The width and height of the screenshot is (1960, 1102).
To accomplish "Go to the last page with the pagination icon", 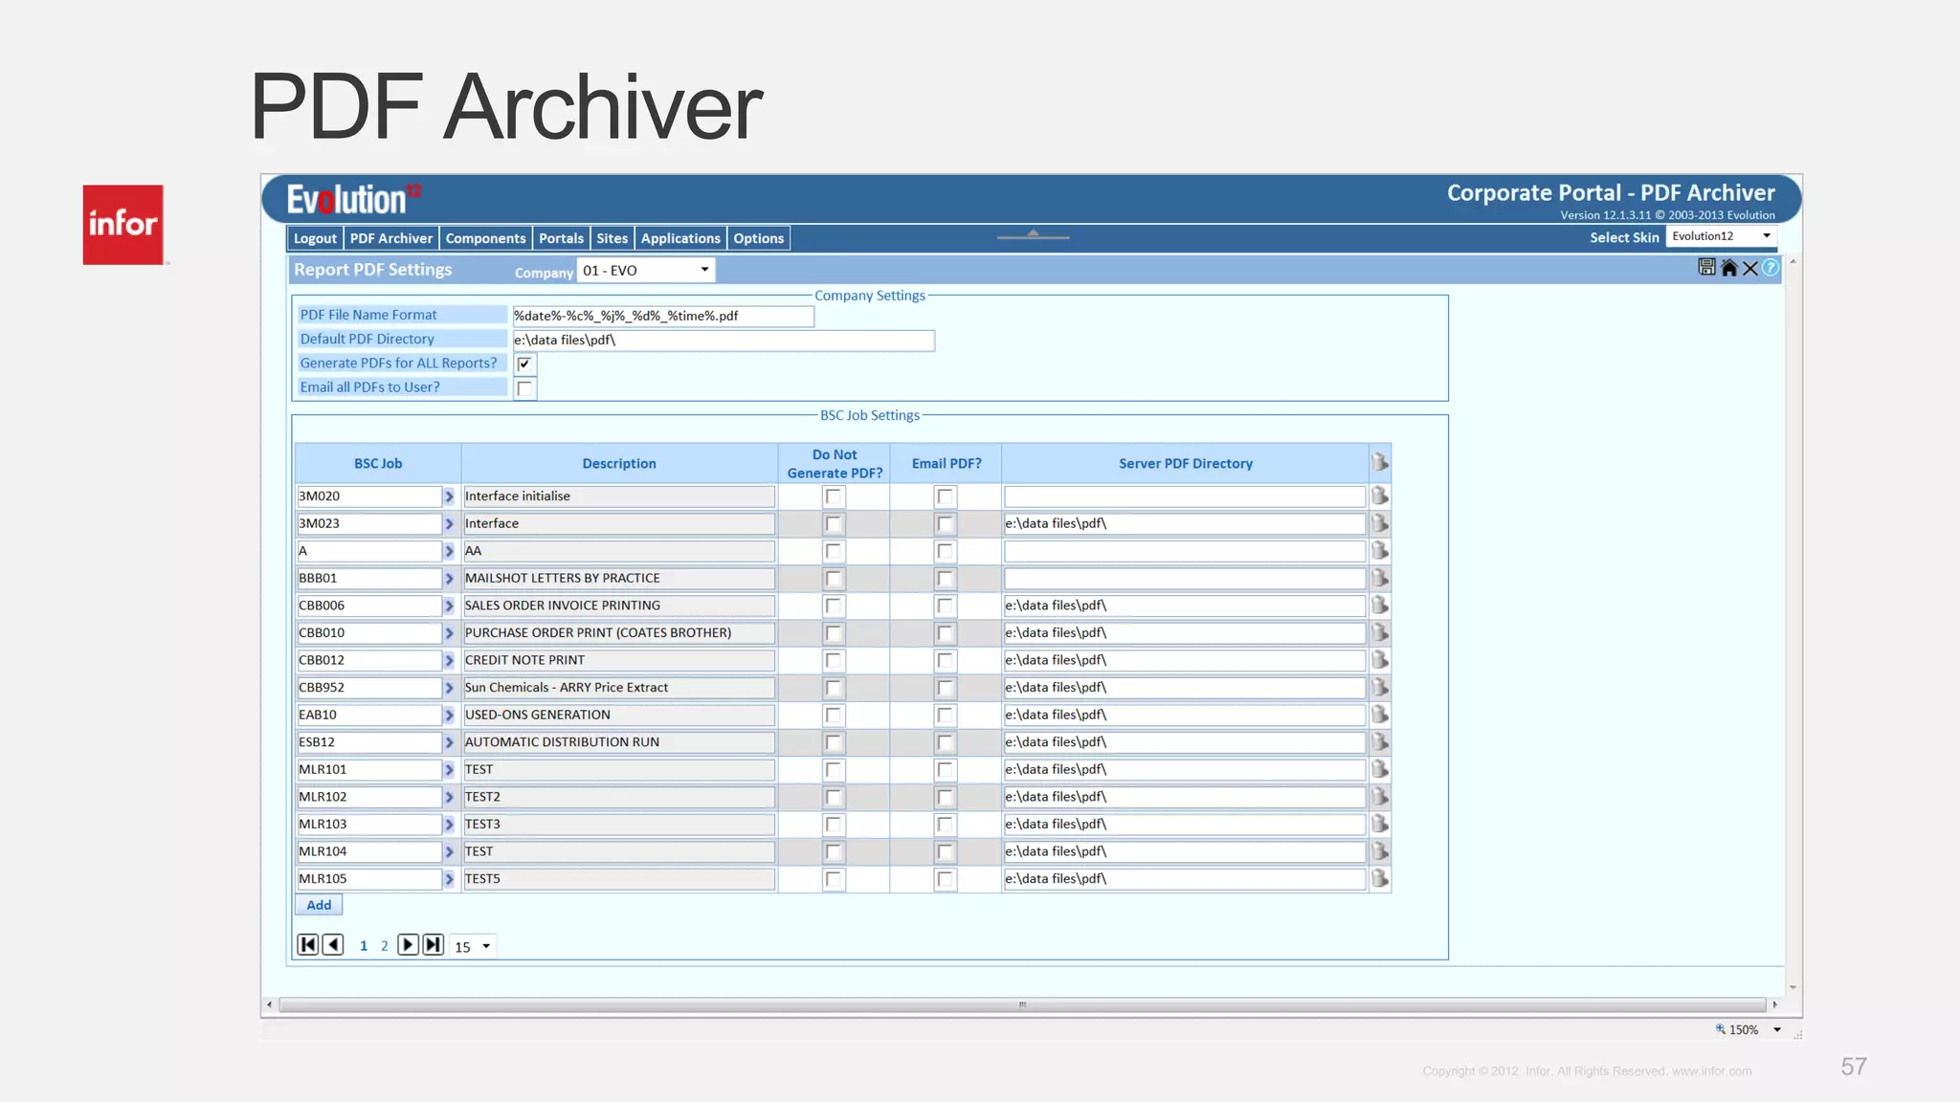I will pos(434,945).
